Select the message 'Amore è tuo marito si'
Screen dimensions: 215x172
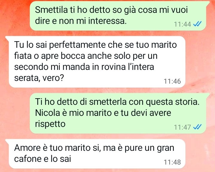pos(97,154)
